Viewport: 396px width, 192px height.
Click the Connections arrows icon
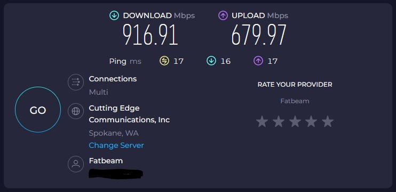[x=76, y=82]
